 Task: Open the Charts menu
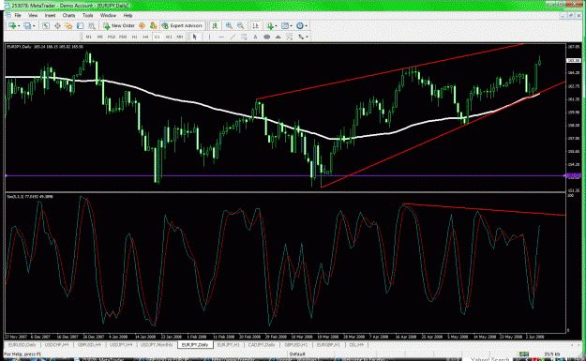click(x=68, y=15)
